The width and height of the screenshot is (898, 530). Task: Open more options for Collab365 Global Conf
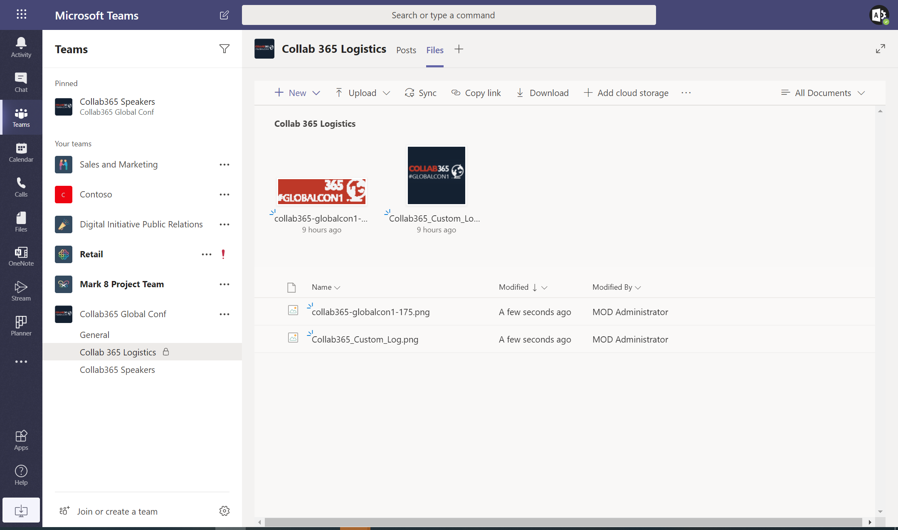click(224, 314)
